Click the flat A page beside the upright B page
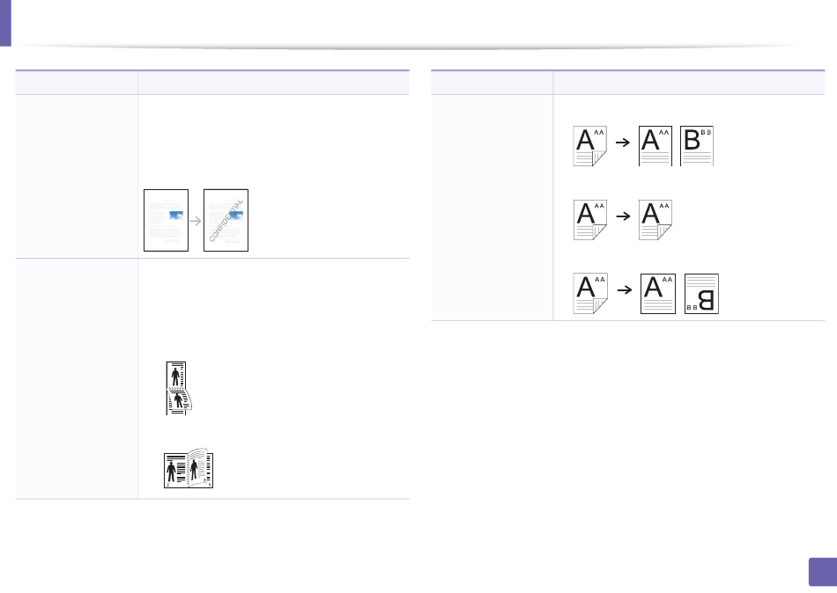 (x=656, y=146)
